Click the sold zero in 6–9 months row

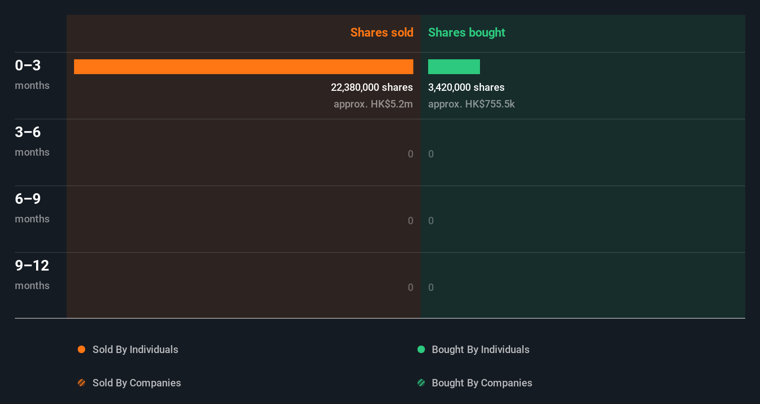click(411, 221)
